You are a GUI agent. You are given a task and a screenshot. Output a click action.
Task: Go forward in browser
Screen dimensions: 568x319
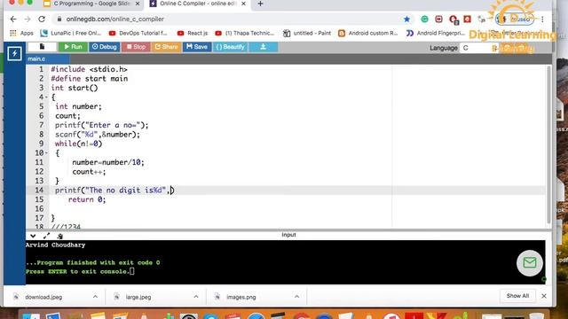click(x=28, y=19)
